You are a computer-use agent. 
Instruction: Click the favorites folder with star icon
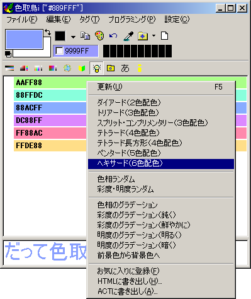click(x=143, y=36)
